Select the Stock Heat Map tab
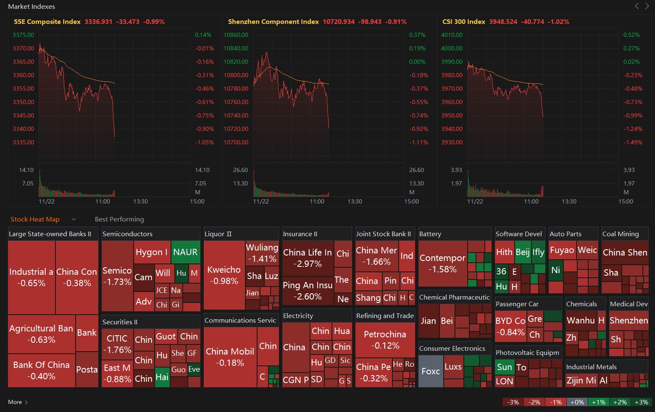This screenshot has height=412, width=655. click(35, 219)
